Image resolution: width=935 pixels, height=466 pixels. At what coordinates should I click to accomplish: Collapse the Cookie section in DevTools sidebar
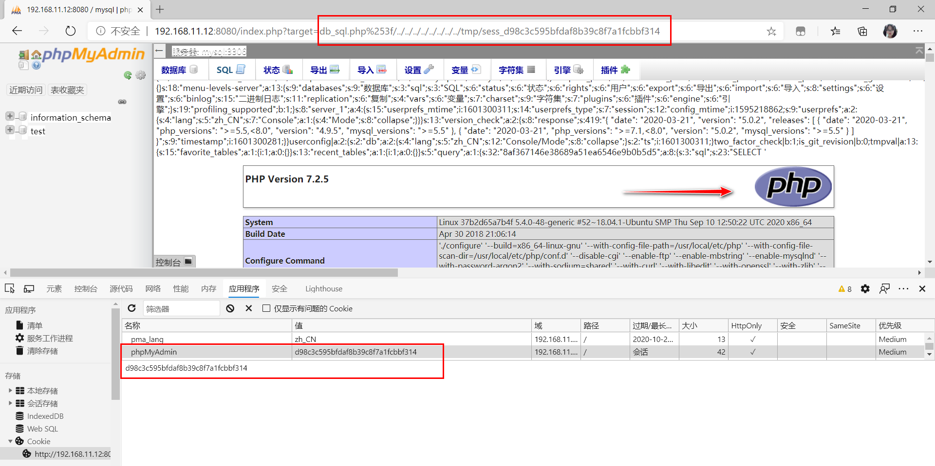coord(10,441)
